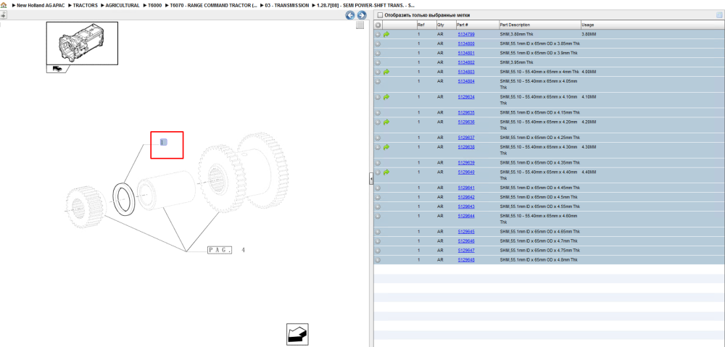The image size is (725, 347).
Task: Click the circle icon for part 5129639
Action: pyautogui.click(x=377, y=163)
